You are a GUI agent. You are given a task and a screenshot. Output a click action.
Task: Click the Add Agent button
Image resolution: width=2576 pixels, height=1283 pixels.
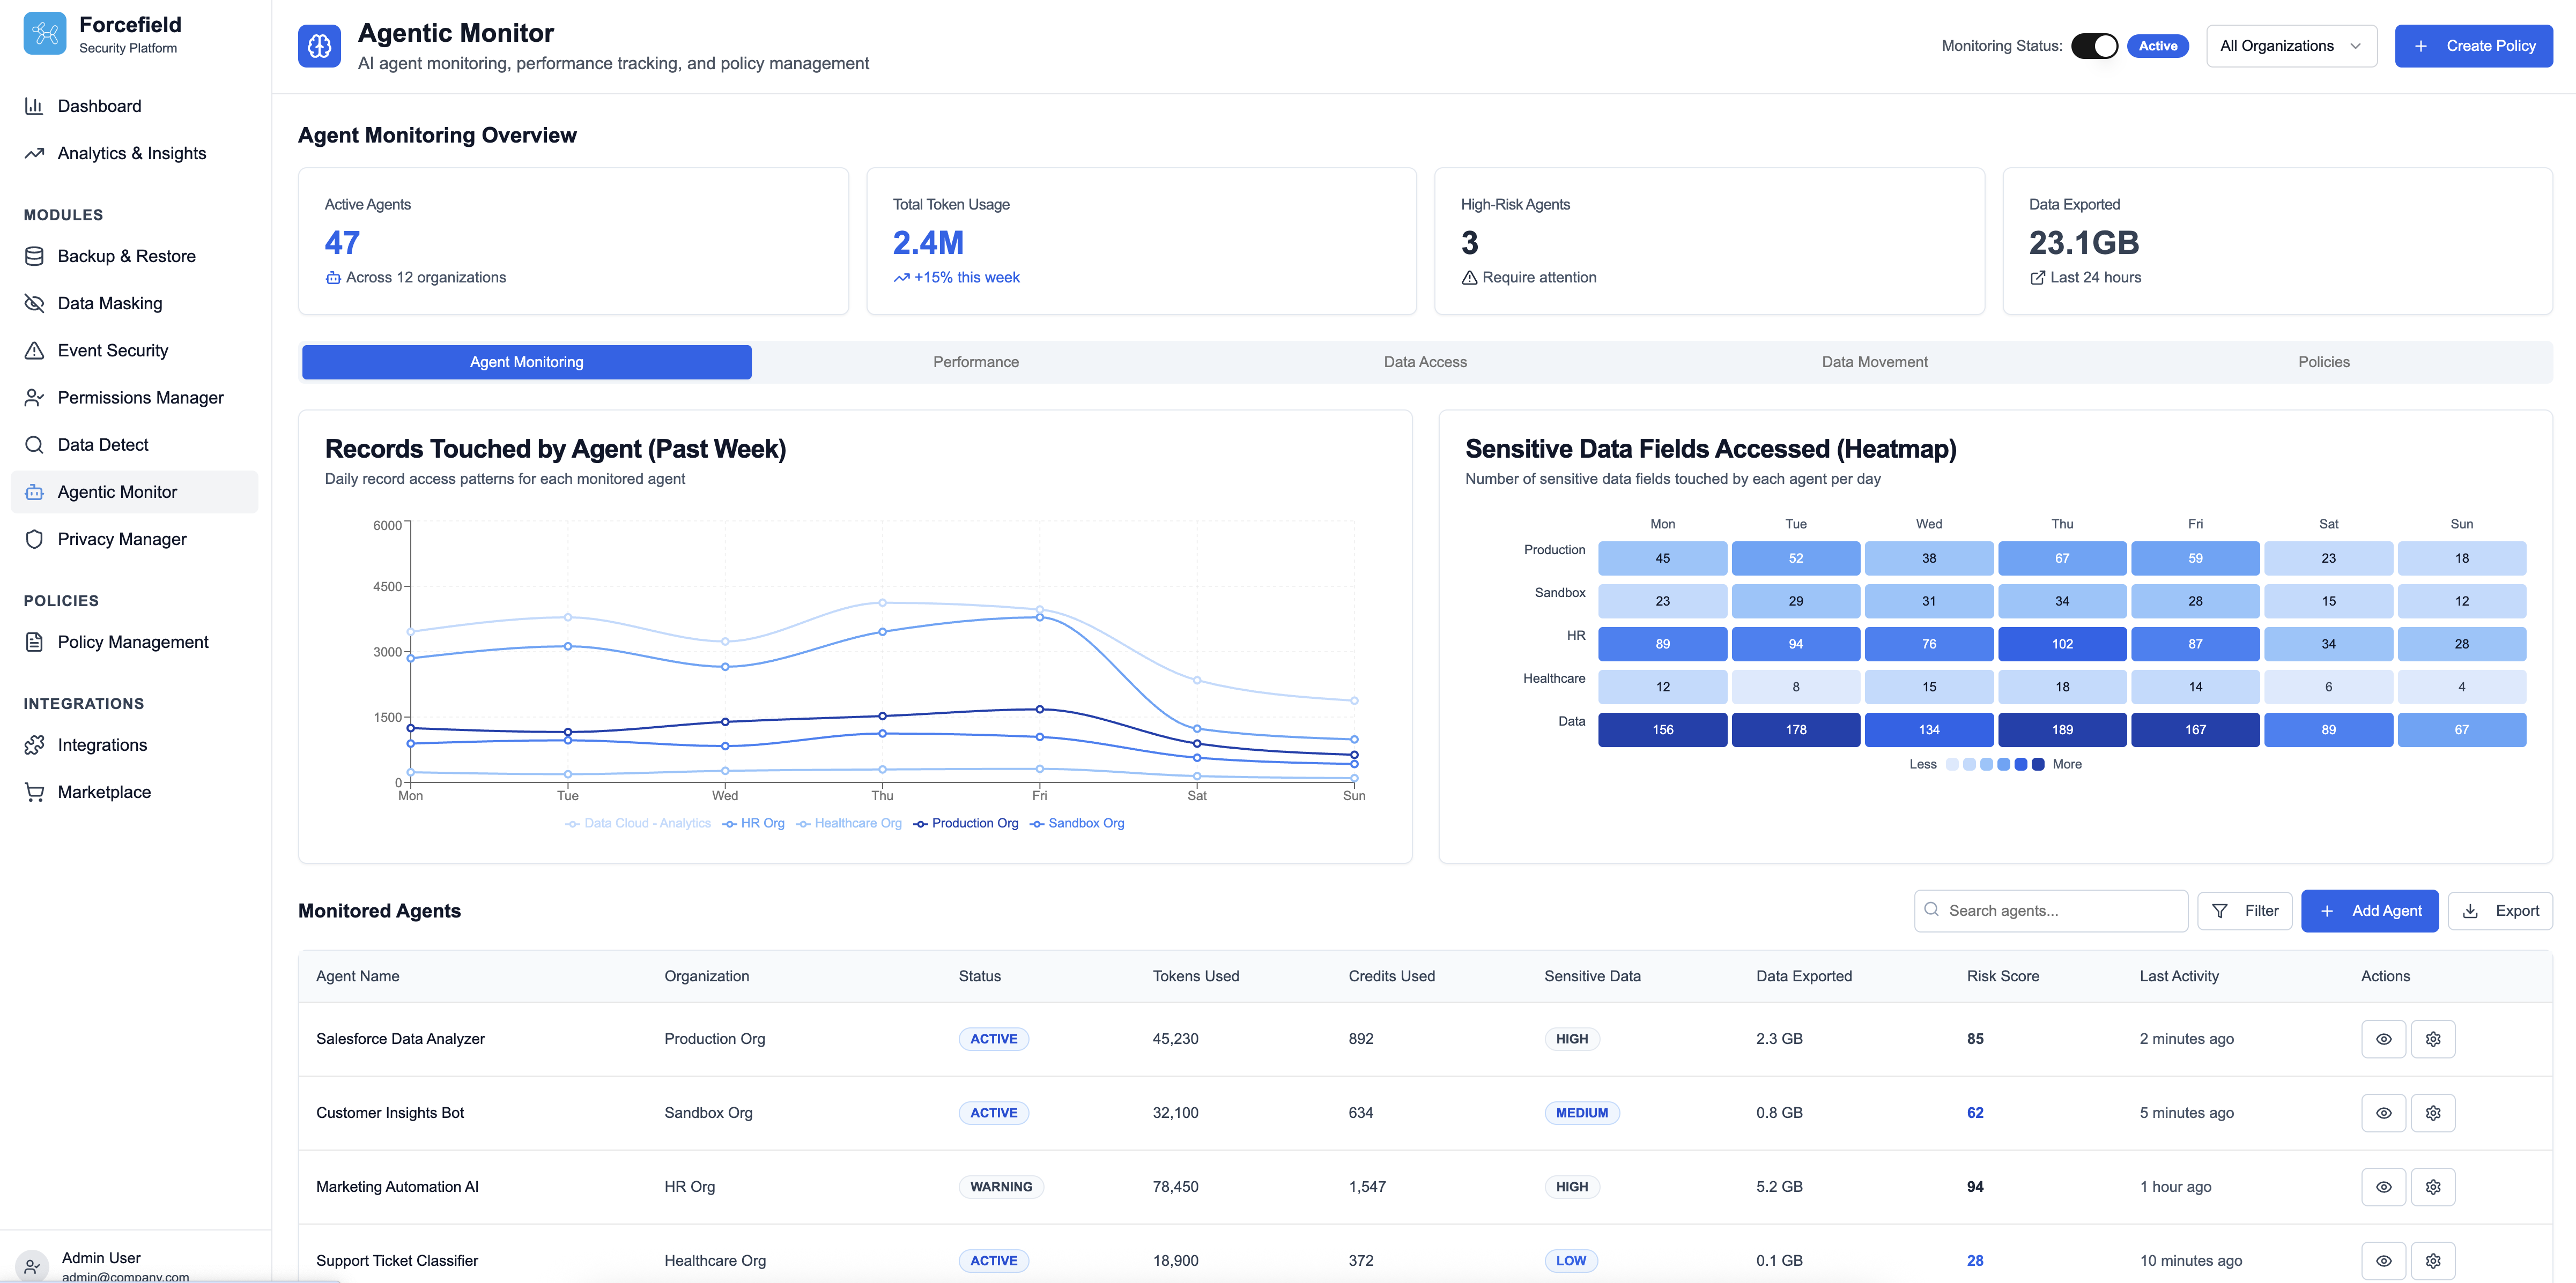pos(2369,911)
